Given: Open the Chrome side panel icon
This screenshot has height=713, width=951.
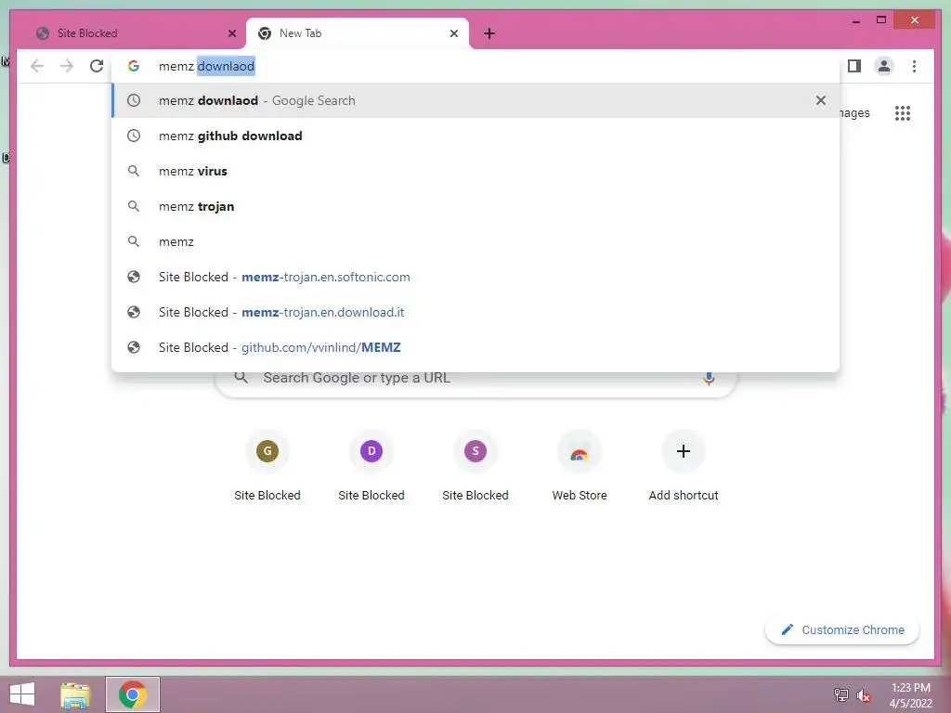Looking at the screenshot, I should point(854,66).
